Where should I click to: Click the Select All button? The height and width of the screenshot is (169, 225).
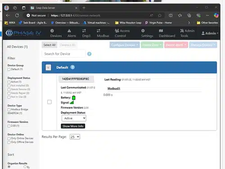[49, 45]
